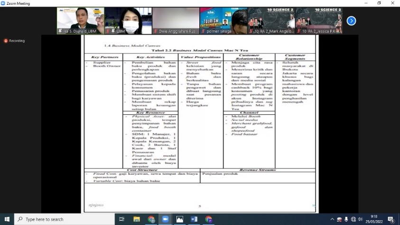This screenshot has width=400, height=225.
Task: Open Photos app on taskbar
Action: 179,219
